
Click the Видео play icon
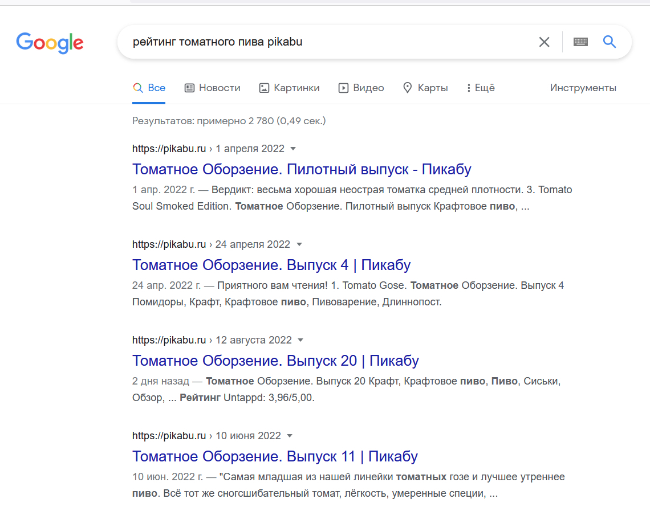(x=343, y=88)
